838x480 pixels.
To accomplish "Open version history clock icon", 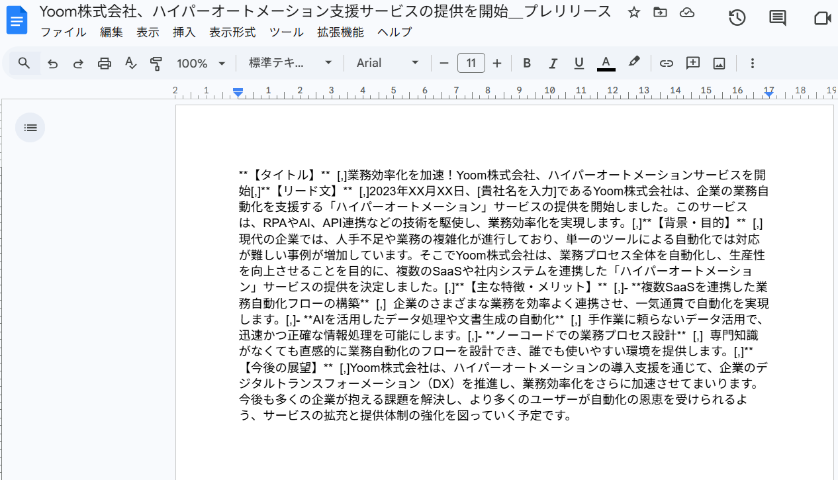I will point(737,18).
